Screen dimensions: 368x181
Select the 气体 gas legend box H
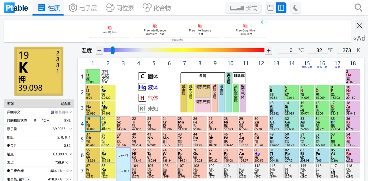142,98
